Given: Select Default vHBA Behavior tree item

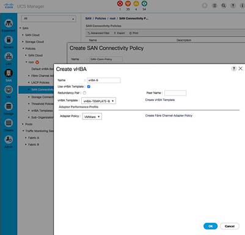Looking at the screenshot, I should pos(42,69).
